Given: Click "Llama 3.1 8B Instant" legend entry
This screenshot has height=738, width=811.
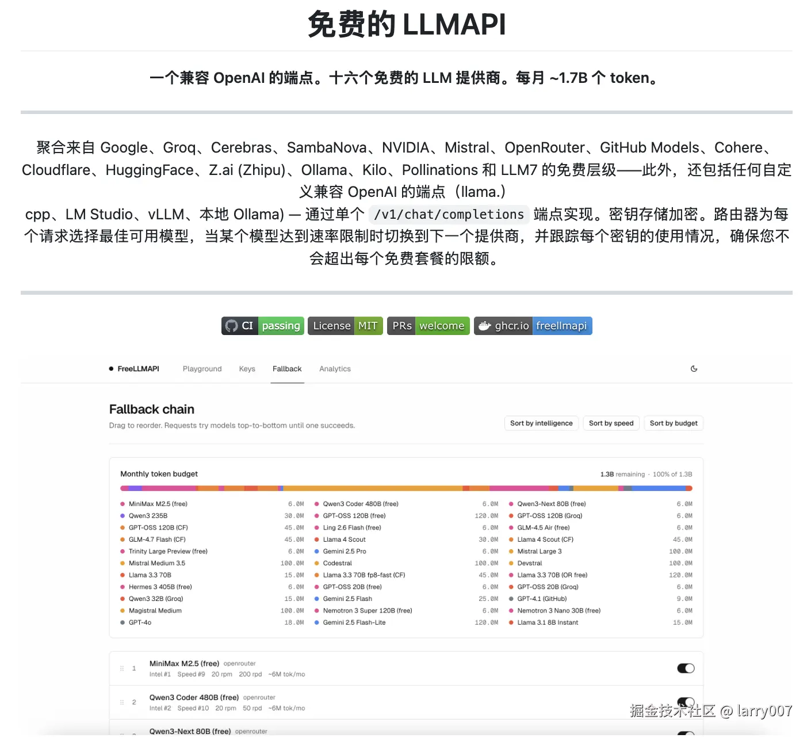Looking at the screenshot, I should pos(548,623).
